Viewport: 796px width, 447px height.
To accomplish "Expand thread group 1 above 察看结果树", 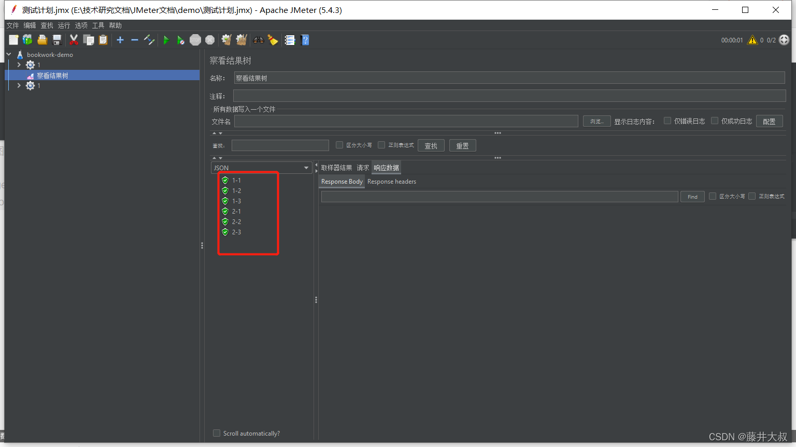I will click(19, 65).
